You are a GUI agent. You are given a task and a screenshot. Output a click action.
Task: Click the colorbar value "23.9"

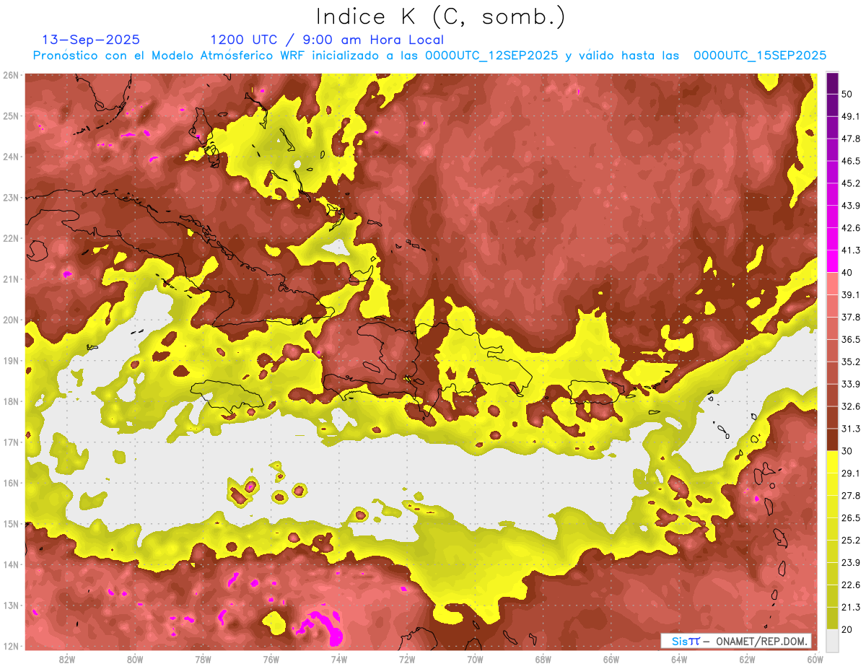tap(851, 563)
